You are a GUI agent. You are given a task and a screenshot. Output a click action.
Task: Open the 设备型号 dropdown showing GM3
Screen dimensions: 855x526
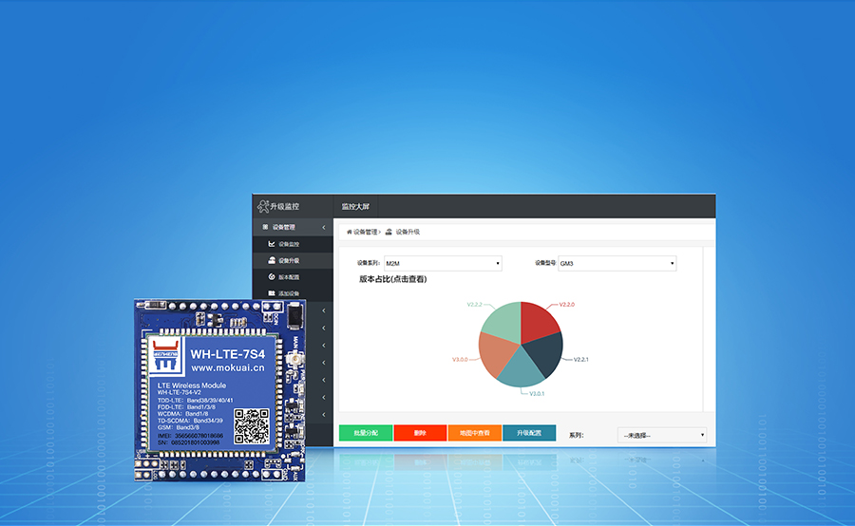[x=617, y=263]
